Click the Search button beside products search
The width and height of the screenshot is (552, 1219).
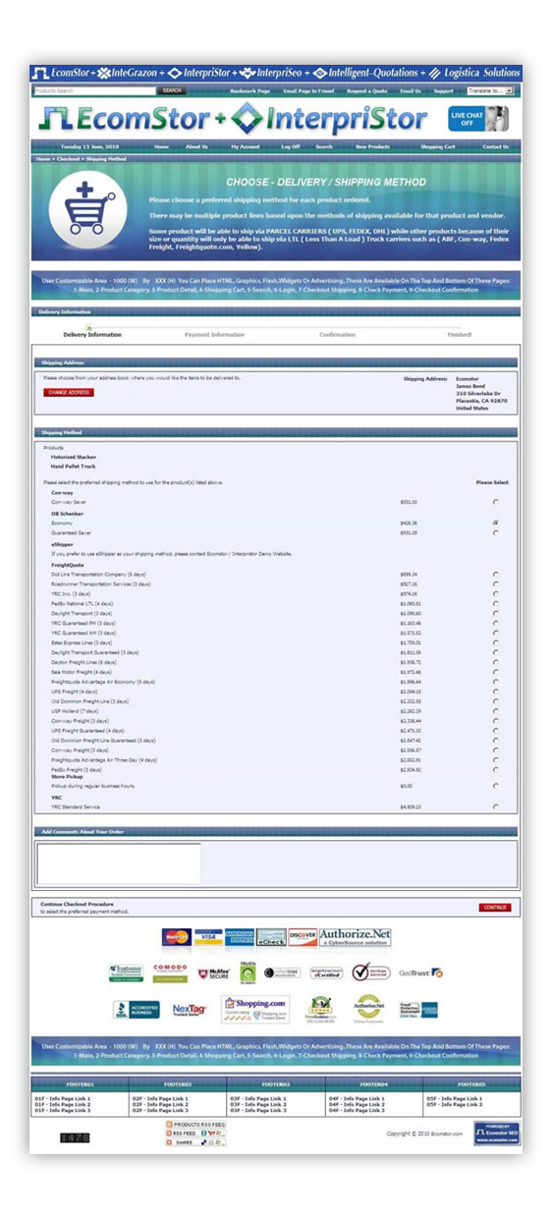tap(171, 90)
